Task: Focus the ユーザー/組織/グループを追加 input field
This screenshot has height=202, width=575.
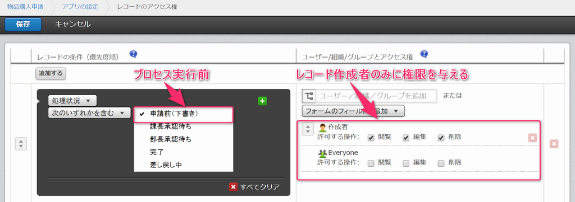Action: (377, 96)
